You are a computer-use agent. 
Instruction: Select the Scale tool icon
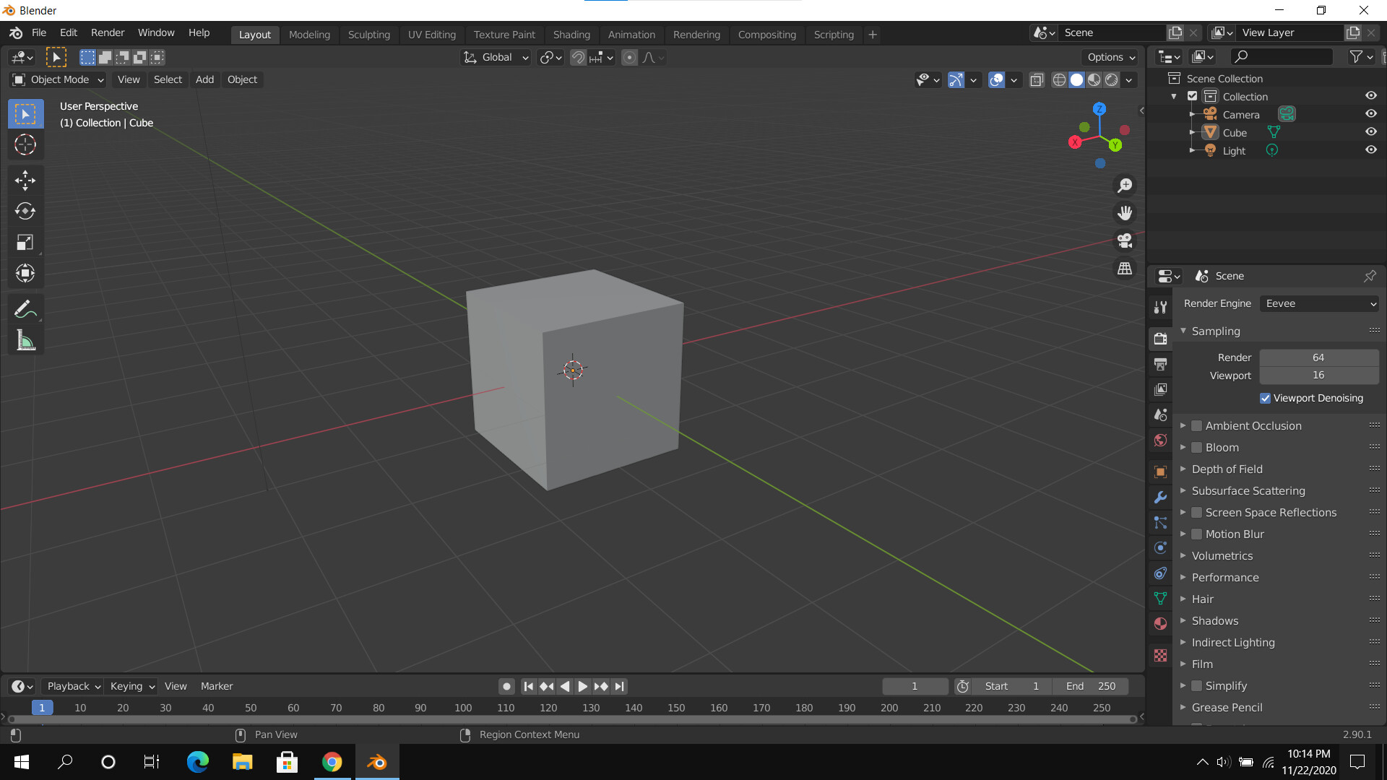(x=25, y=242)
